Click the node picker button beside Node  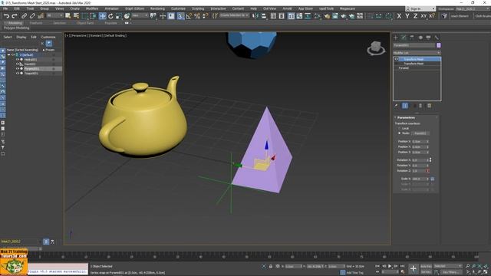pyautogui.click(x=420, y=133)
